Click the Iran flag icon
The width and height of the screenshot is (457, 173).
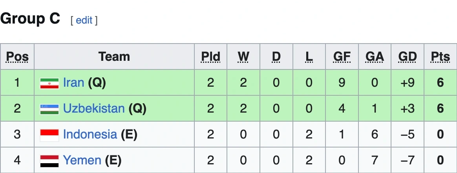[x=49, y=83]
